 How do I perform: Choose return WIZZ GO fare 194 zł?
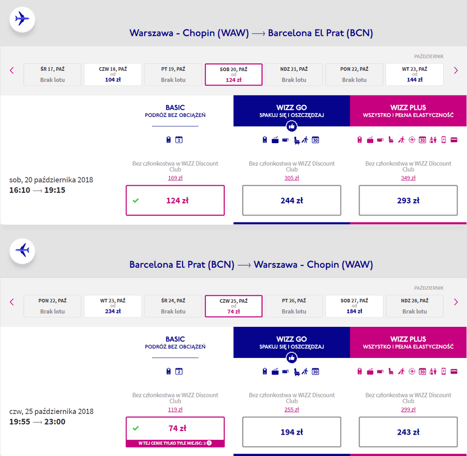pyautogui.click(x=292, y=432)
